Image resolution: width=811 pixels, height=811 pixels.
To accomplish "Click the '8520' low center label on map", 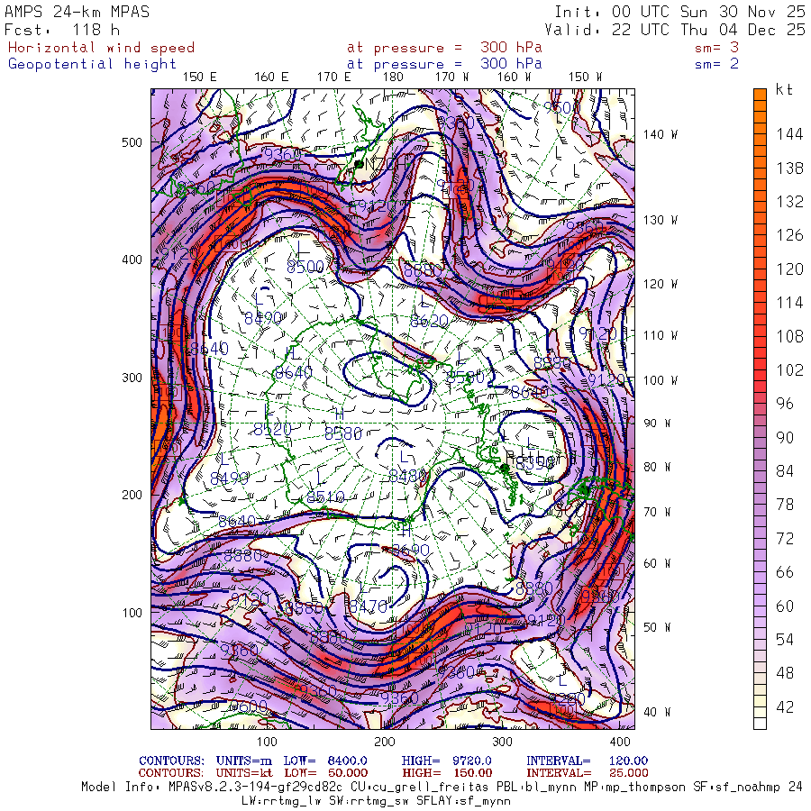I will pos(272,429).
